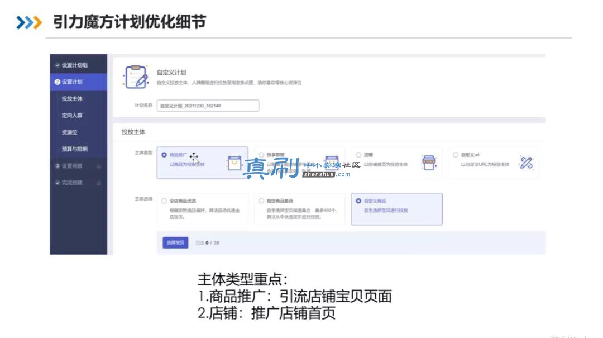Select the 自定义url radio option

click(456, 155)
